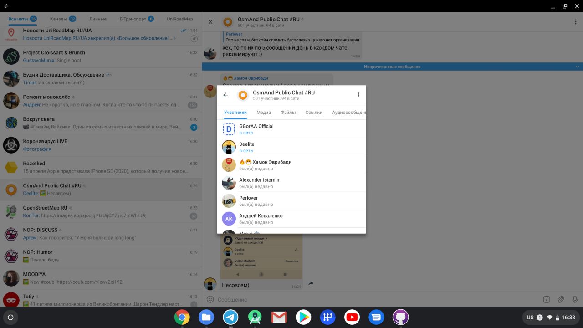583x328 pixels.
Task: Select Е-Транспорт folder tab
Action: tap(137, 19)
